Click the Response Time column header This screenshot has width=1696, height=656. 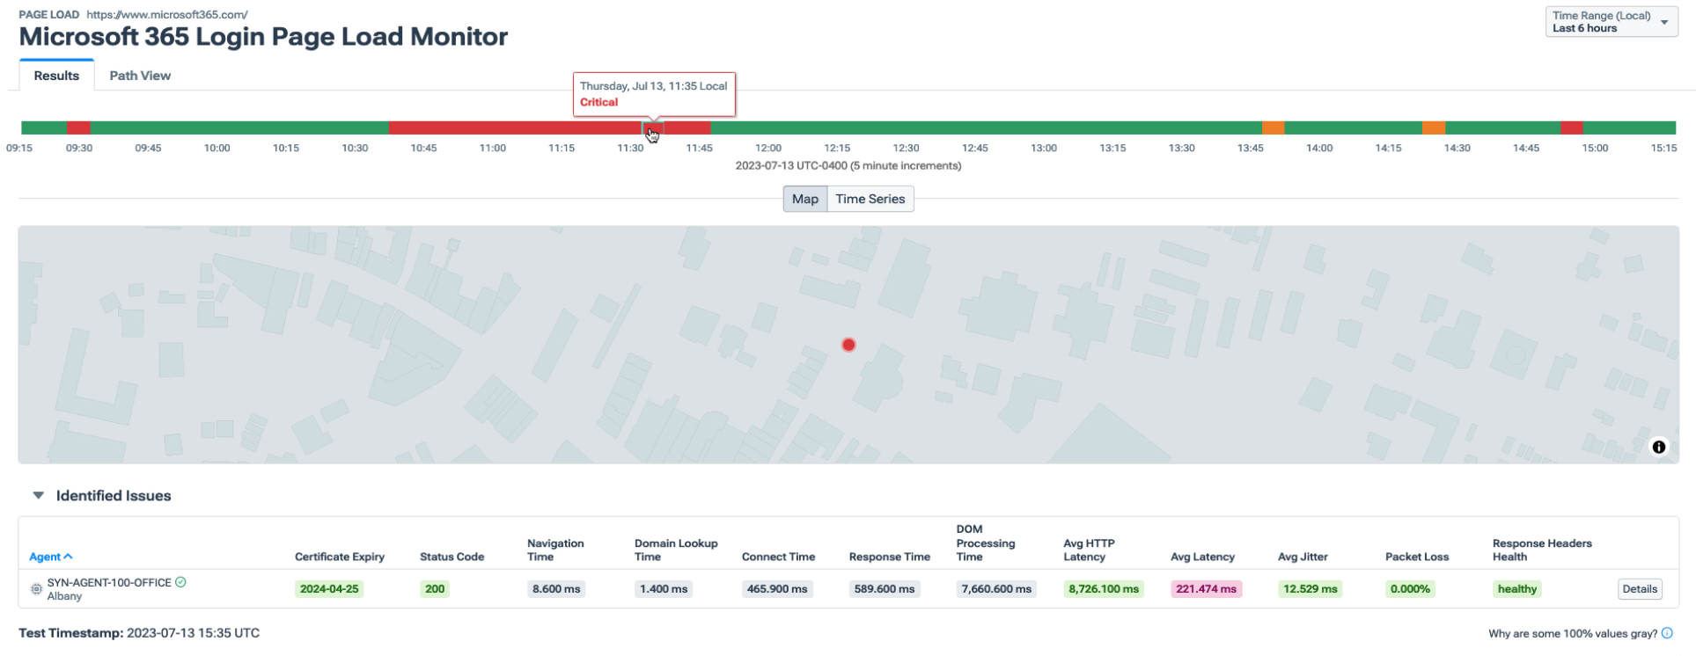point(890,557)
